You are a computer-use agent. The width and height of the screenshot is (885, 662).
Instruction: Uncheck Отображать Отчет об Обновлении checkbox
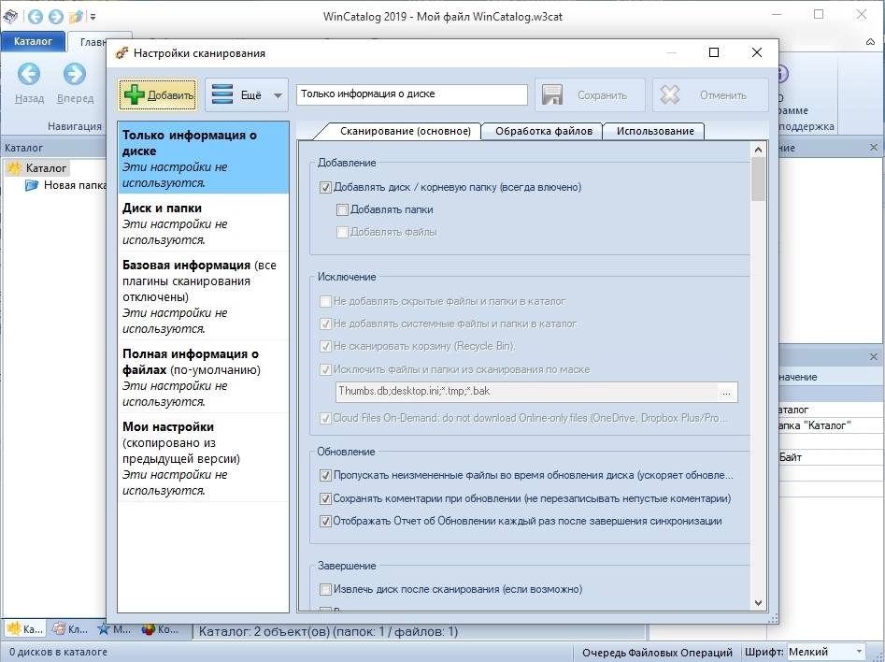(325, 522)
